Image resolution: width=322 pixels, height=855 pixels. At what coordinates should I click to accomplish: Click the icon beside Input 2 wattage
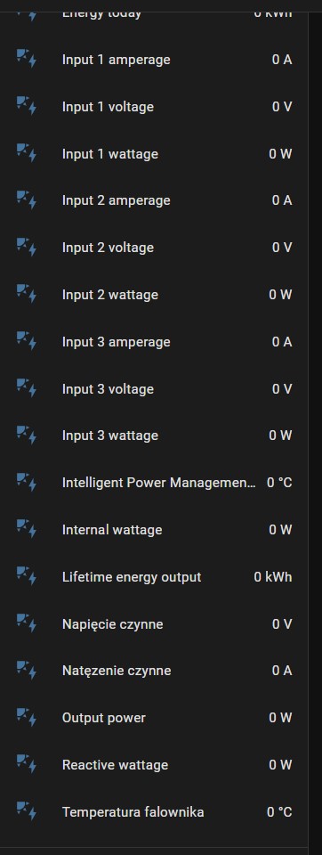pyautogui.click(x=26, y=295)
